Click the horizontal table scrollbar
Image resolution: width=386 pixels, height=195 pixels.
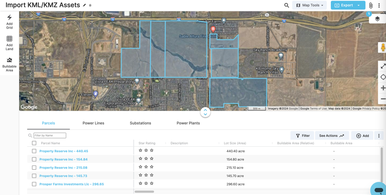(x=144, y=191)
